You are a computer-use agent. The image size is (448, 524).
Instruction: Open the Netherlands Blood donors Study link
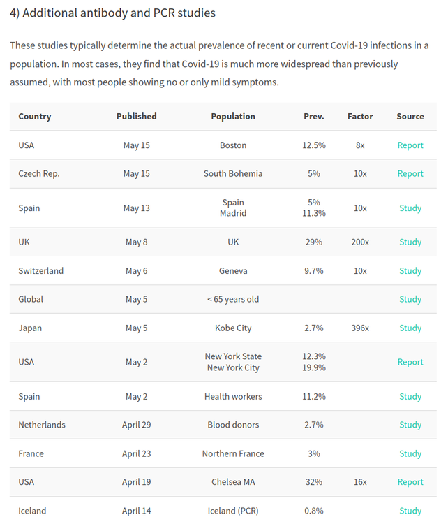tap(410, 425)
